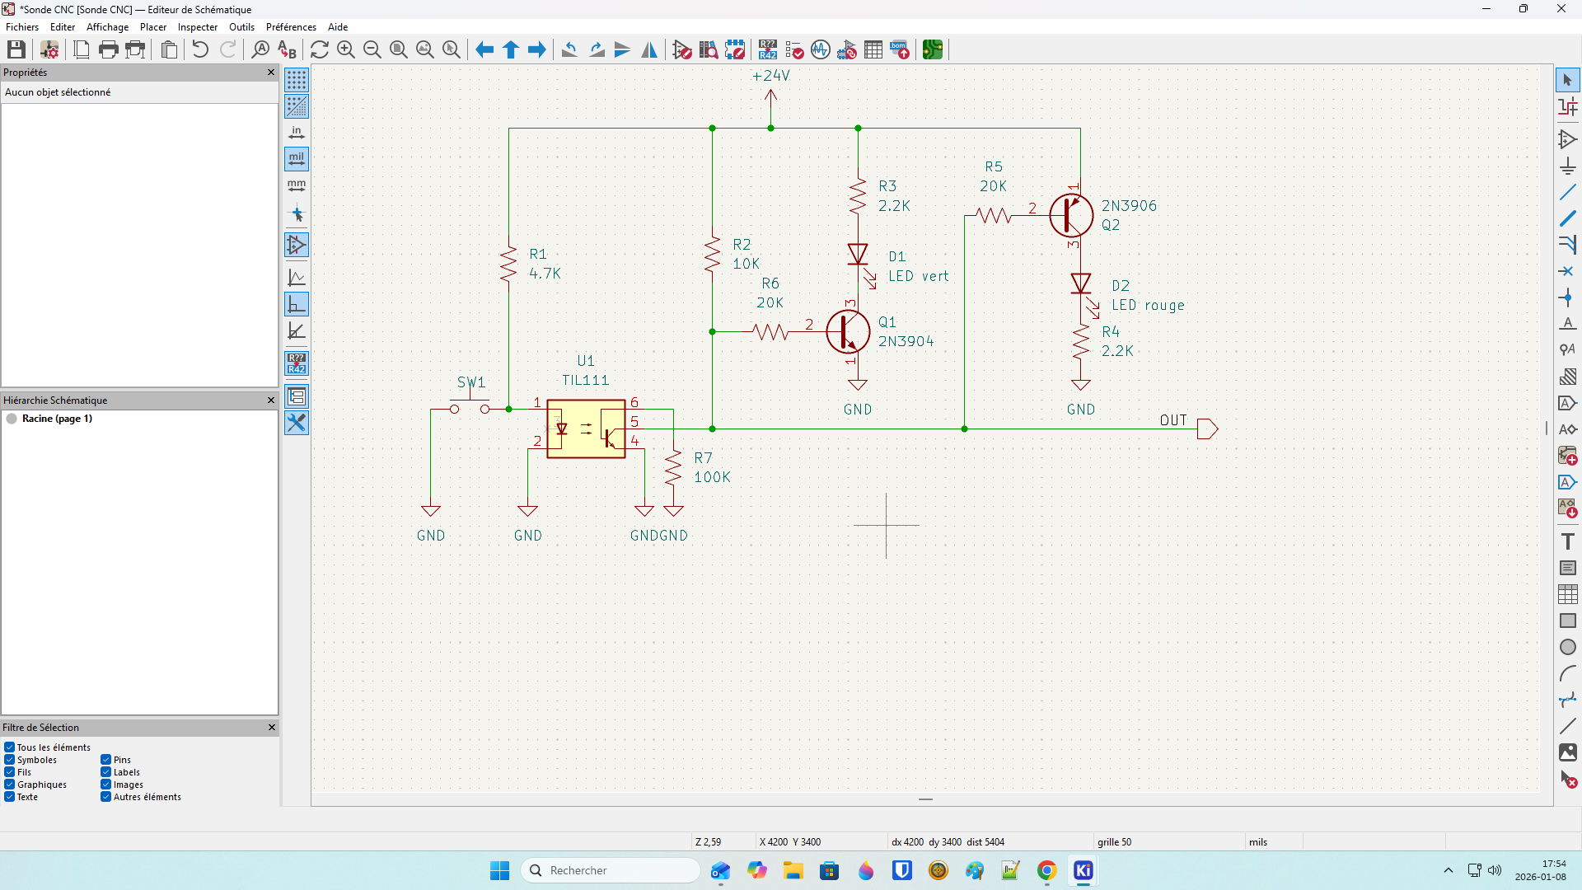This screenshot has height=890, width=1582.
Task: Switch units to millimeters
Action: click(x=297, y=185)
